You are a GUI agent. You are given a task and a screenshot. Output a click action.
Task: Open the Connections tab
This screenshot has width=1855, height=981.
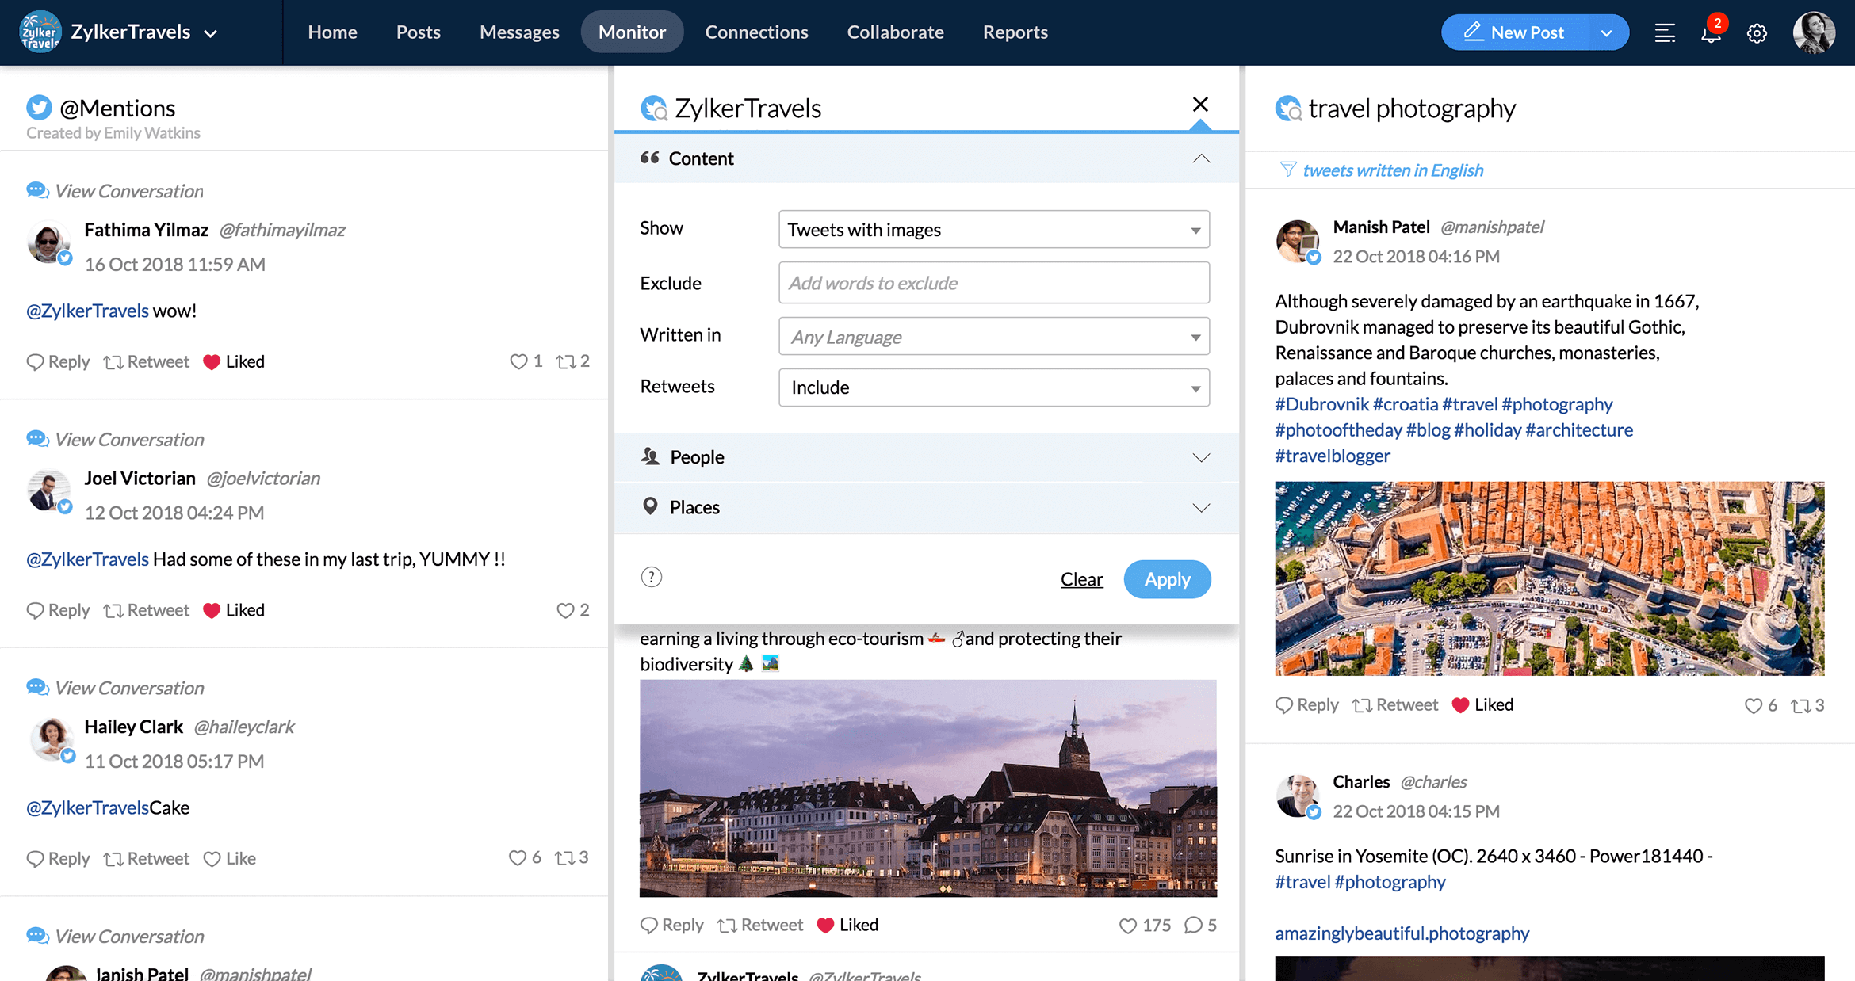(756, 32)
